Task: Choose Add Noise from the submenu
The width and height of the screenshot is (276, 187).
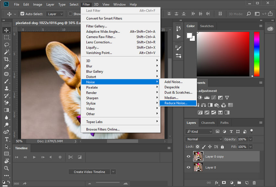Action: click(x=178, y=82)
